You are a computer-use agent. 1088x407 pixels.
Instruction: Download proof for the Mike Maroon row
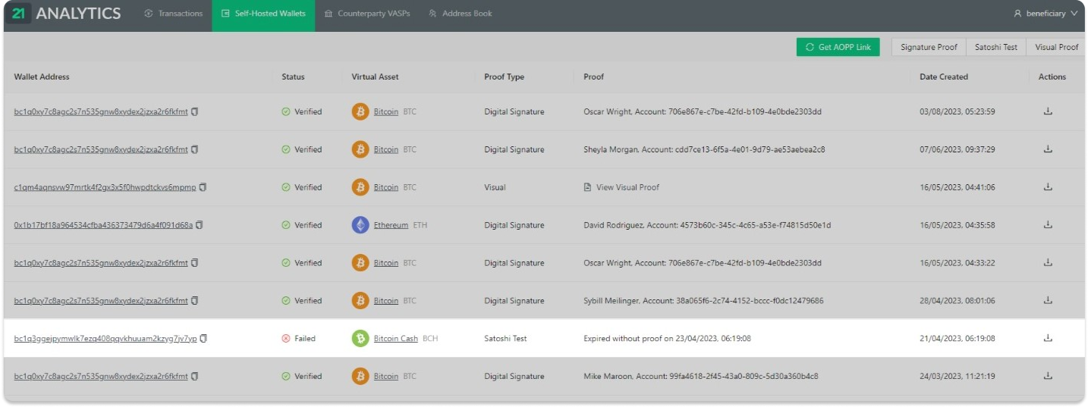[x=1048, y=376]
